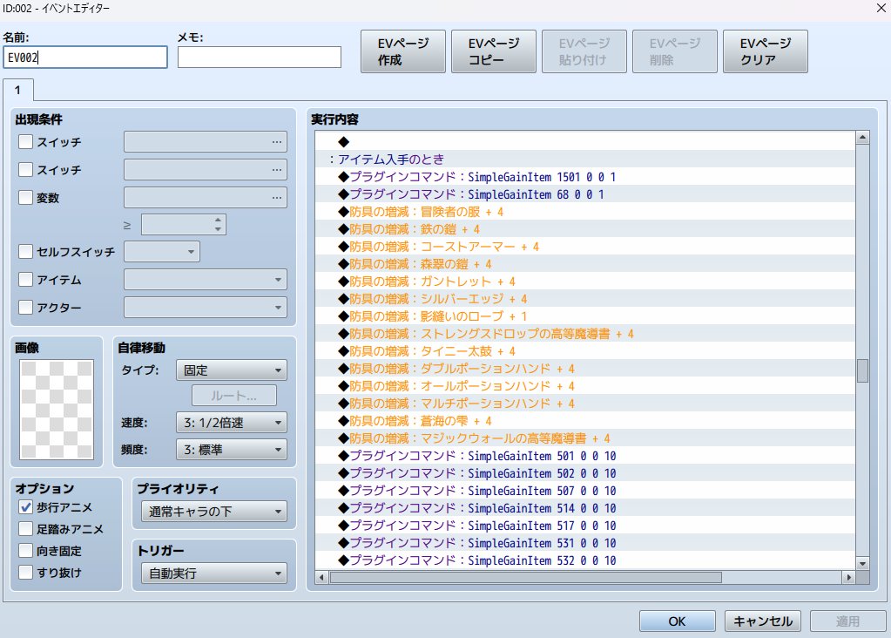The image size is (891, 638).
Task: Select the SimpleGainItem 532 0 0 10 command
Action: [x=584, y=560]
